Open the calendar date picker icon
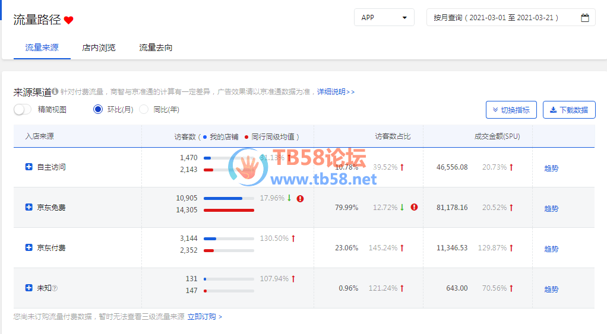 584,18
